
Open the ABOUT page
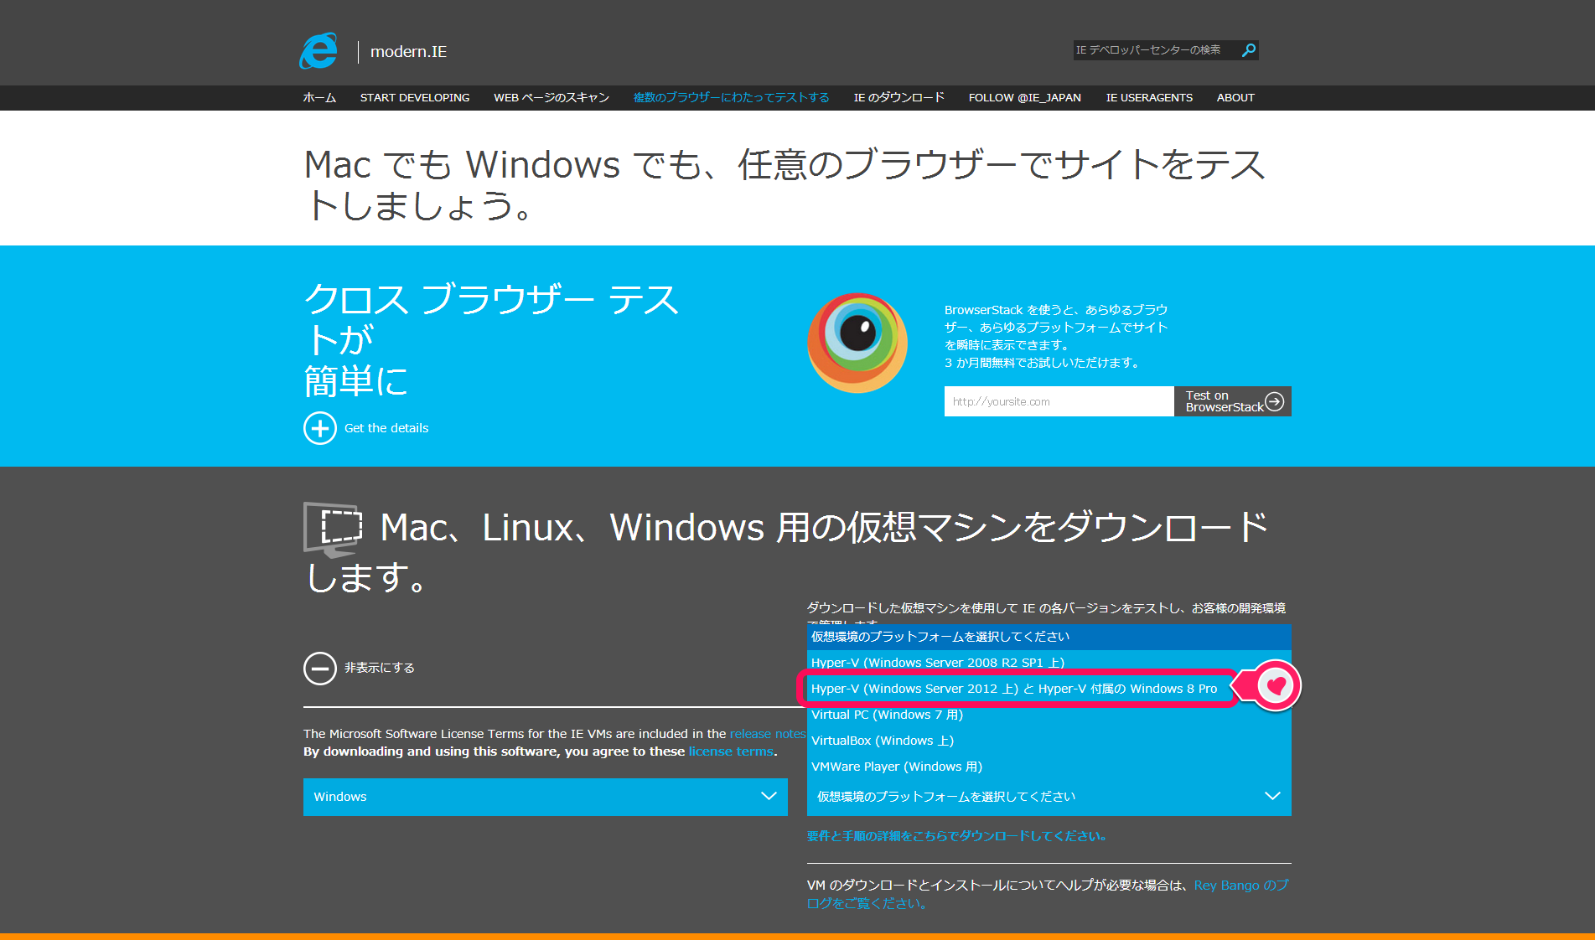click(x=1235, y=98)
